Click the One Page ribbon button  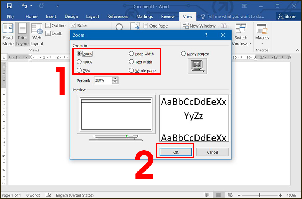pyautogui.click(x=156, y=26)
